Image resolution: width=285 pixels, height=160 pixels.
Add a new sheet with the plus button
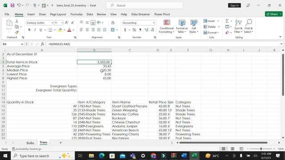click(61, 143)
